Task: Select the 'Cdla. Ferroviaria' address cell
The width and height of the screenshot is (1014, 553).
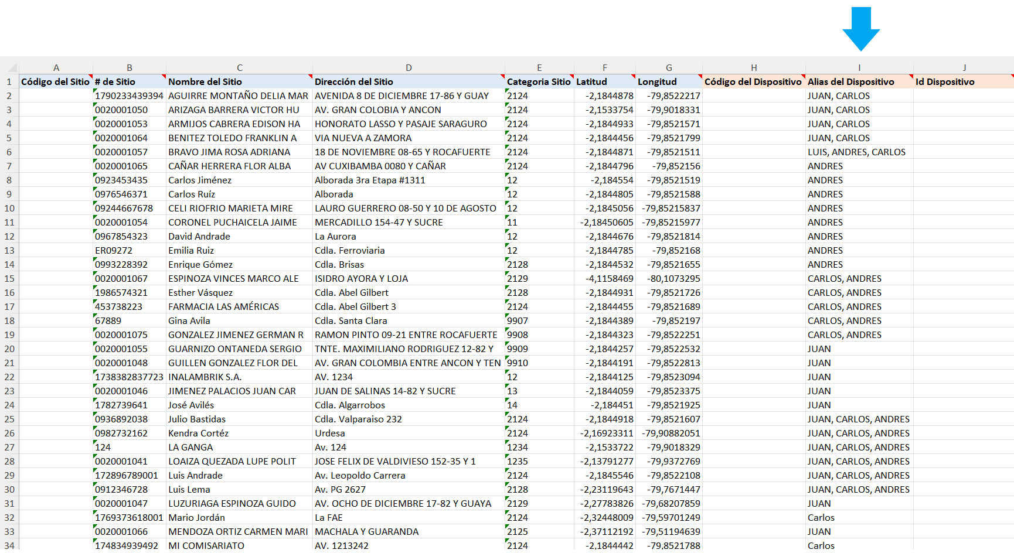Action: tap(409, 250)
